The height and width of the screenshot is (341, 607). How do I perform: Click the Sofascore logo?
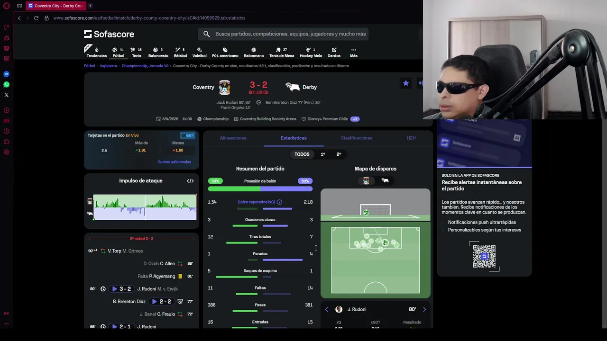coord(109,34)
